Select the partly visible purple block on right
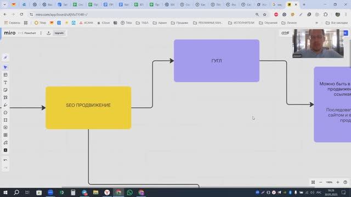 pos(332,105)
